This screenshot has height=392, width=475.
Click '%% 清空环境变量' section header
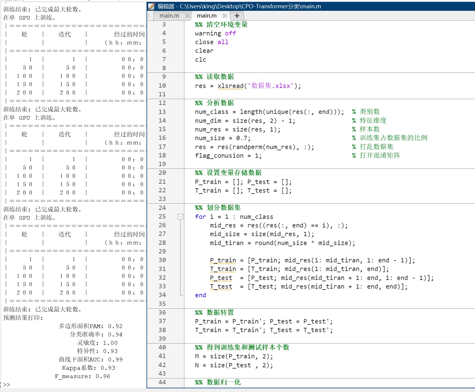point(221,25)
